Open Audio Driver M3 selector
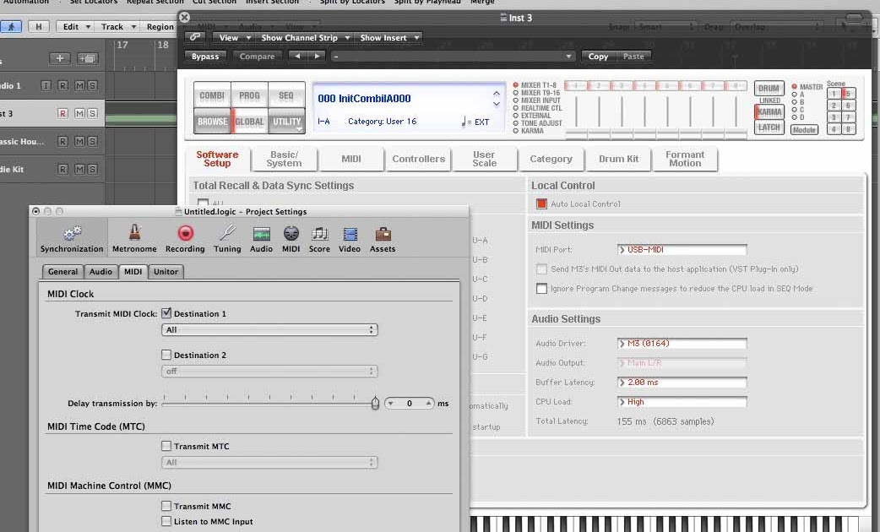Viewport: 880px width, 532px height. tap(682, 343)
